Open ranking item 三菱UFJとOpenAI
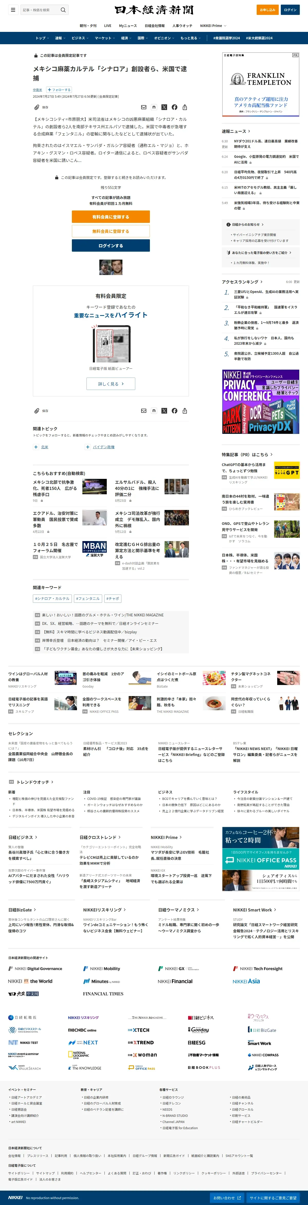Screen dimensions: 308x1205 click(x=266, y=294)
